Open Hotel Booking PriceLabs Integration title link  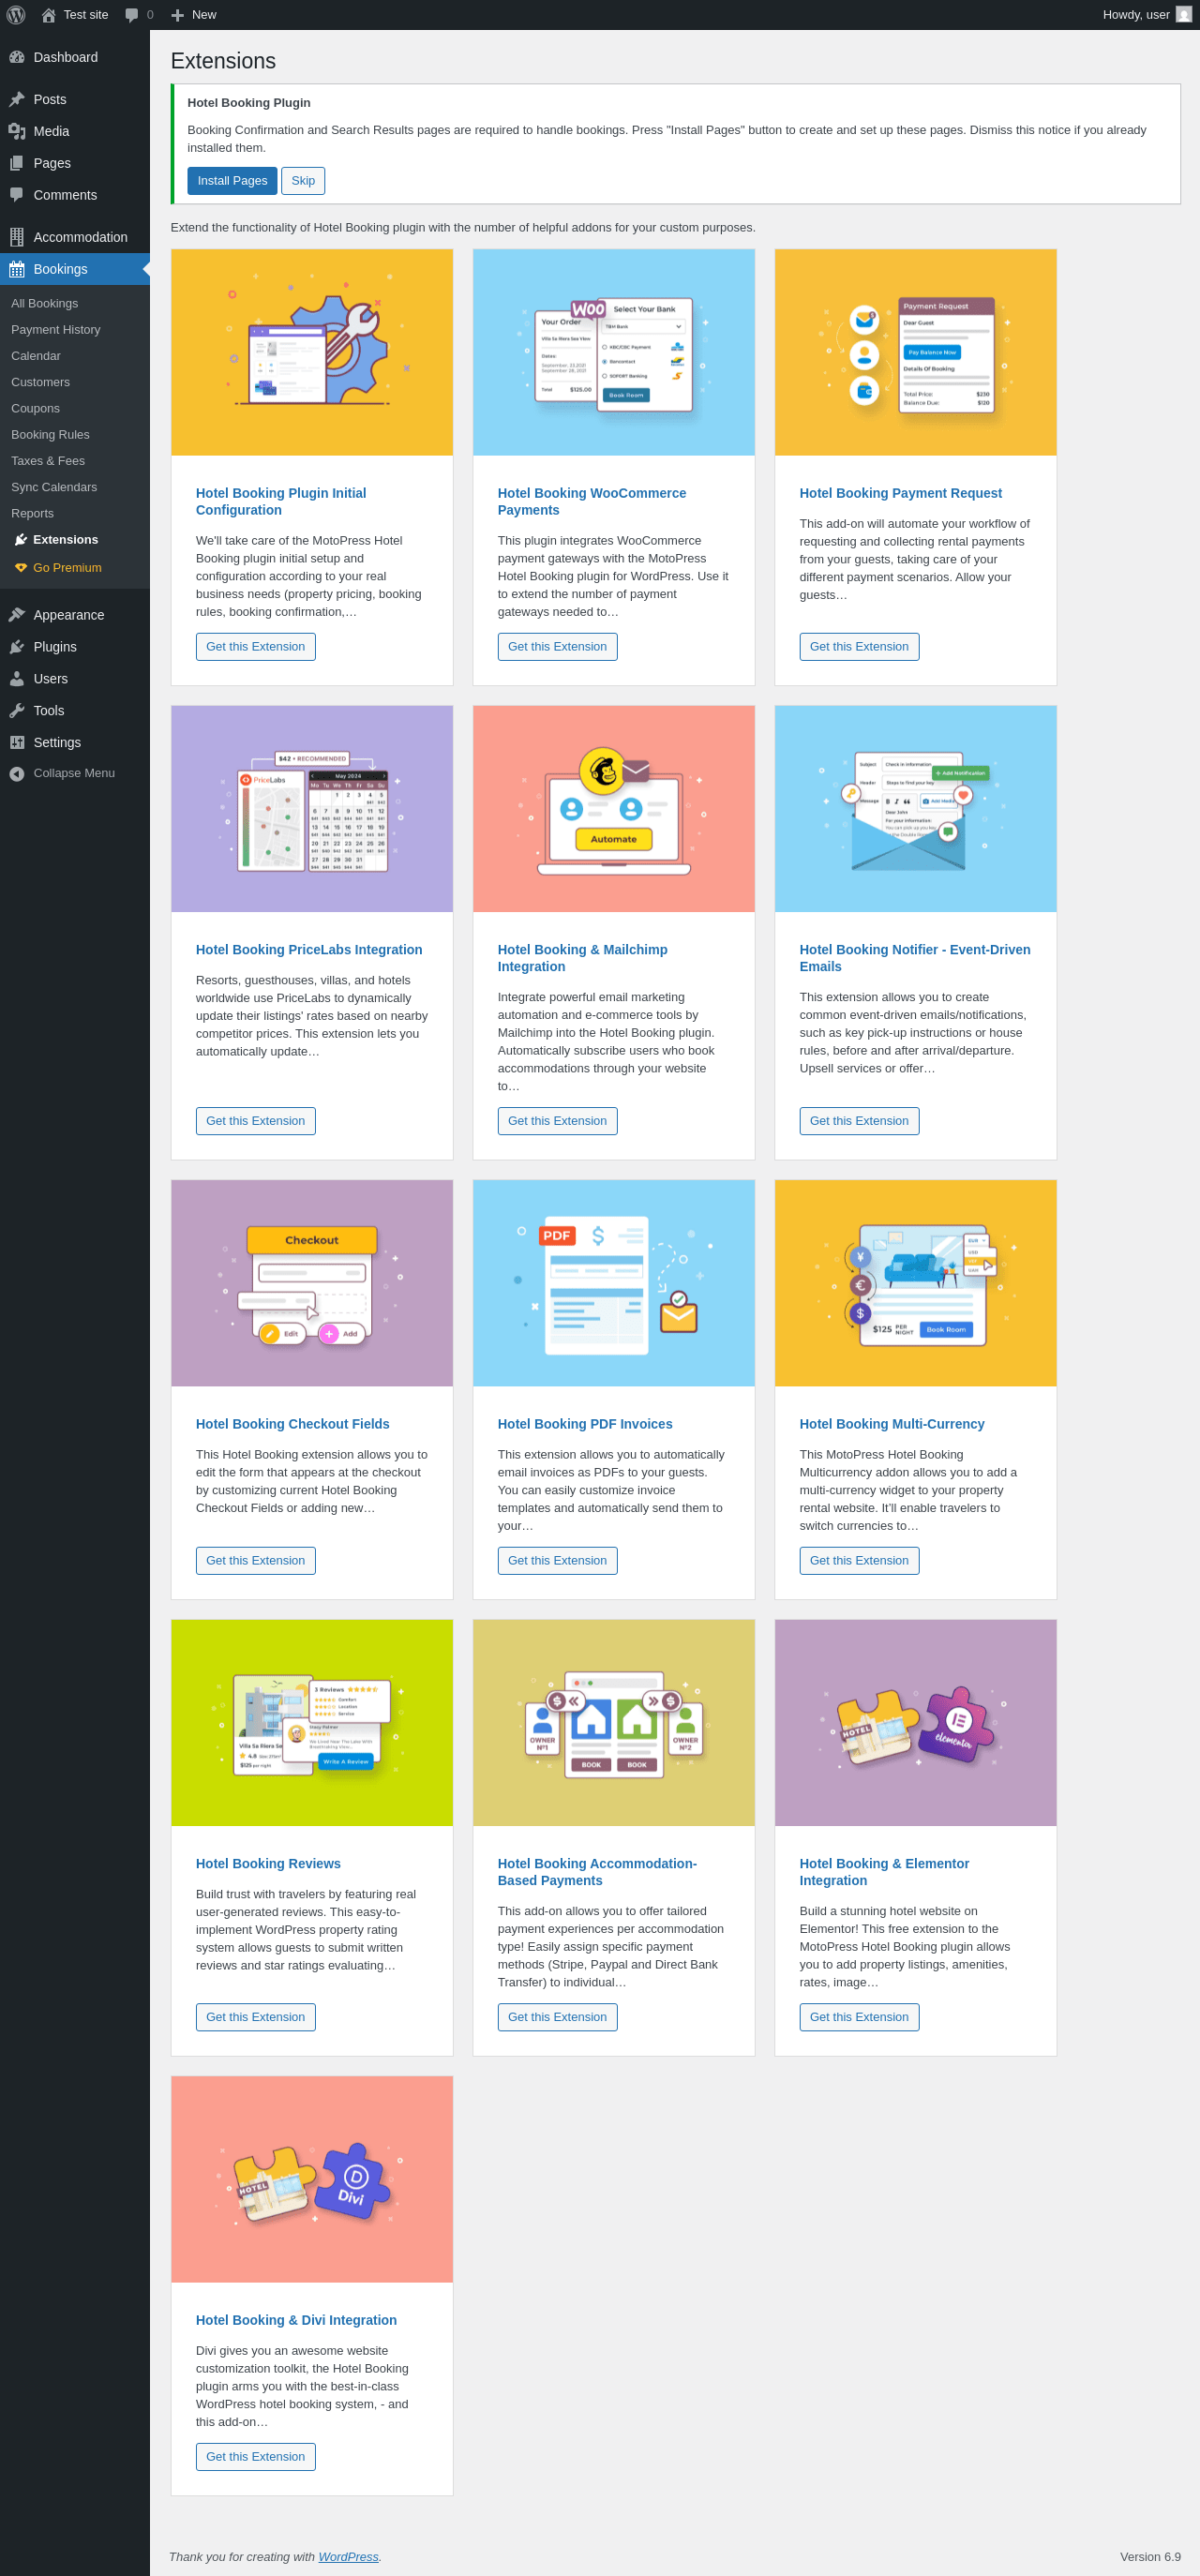309,950
